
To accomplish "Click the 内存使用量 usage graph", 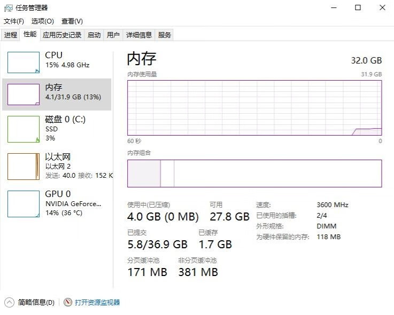I will [x=254, y=108].
